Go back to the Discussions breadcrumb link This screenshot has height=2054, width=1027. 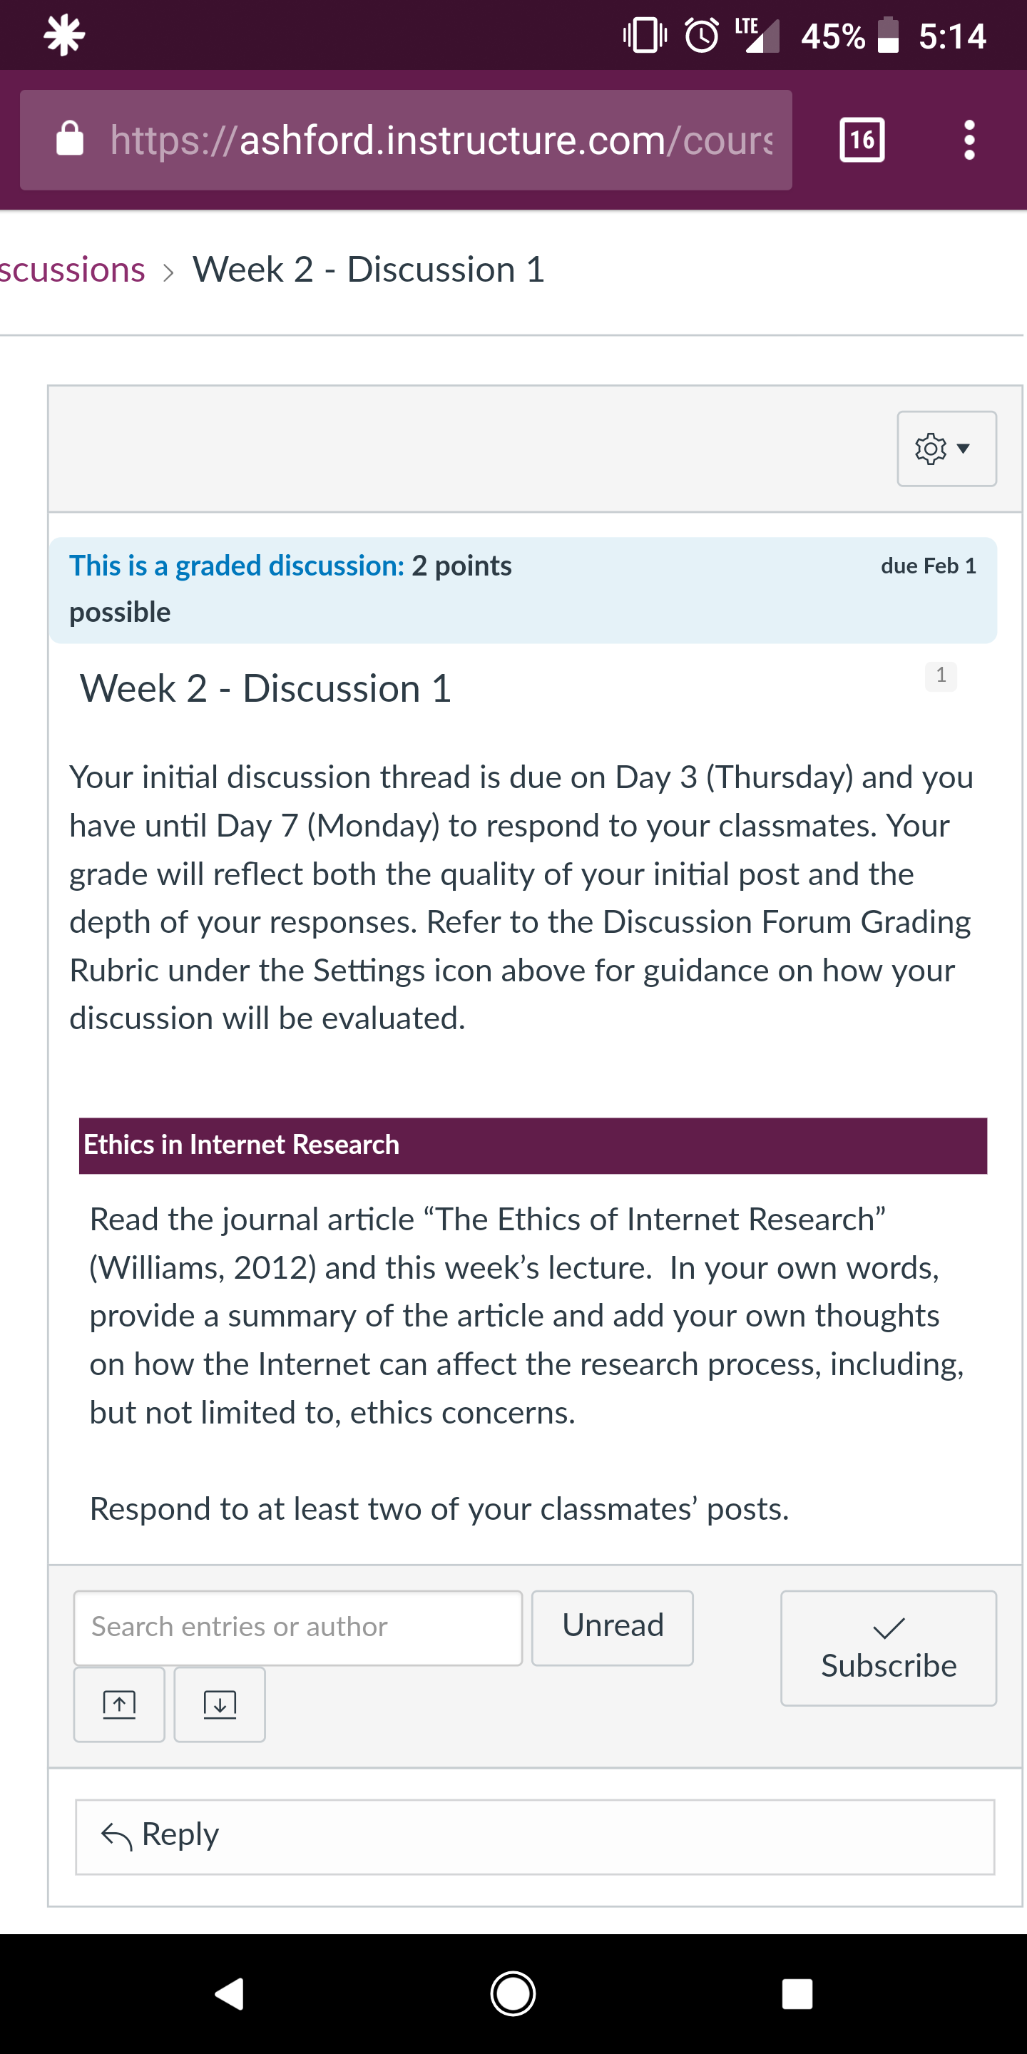point(73,270)
